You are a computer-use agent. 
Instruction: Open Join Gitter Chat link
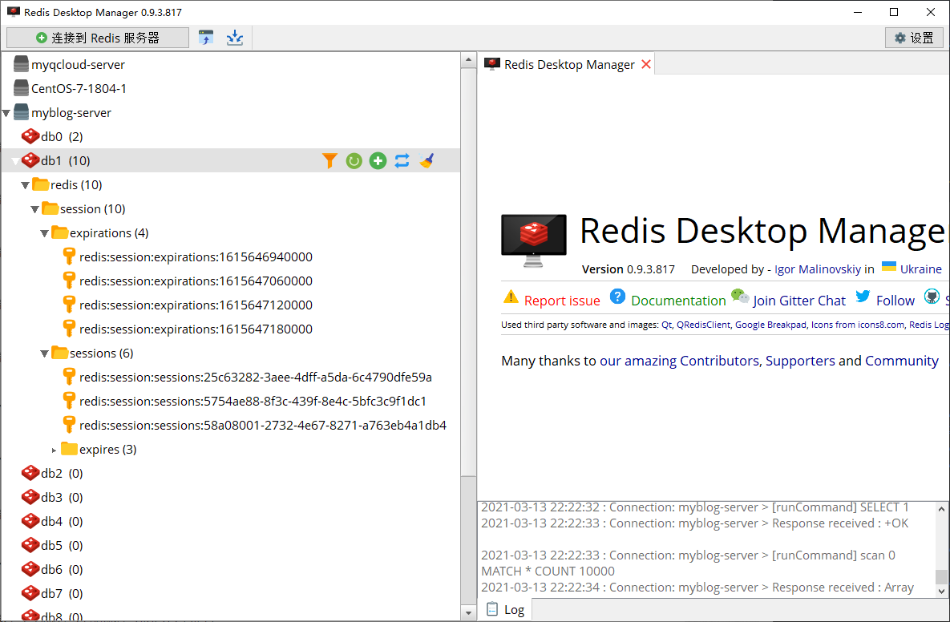799,301
